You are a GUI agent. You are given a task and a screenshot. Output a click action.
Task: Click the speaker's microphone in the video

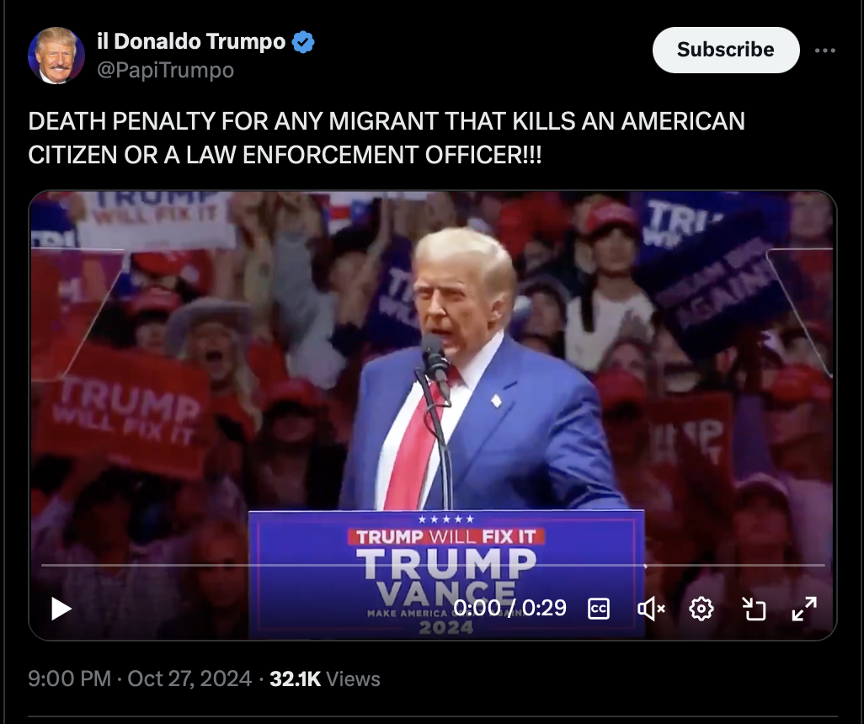pyautogui.click(x=435, y=358)
